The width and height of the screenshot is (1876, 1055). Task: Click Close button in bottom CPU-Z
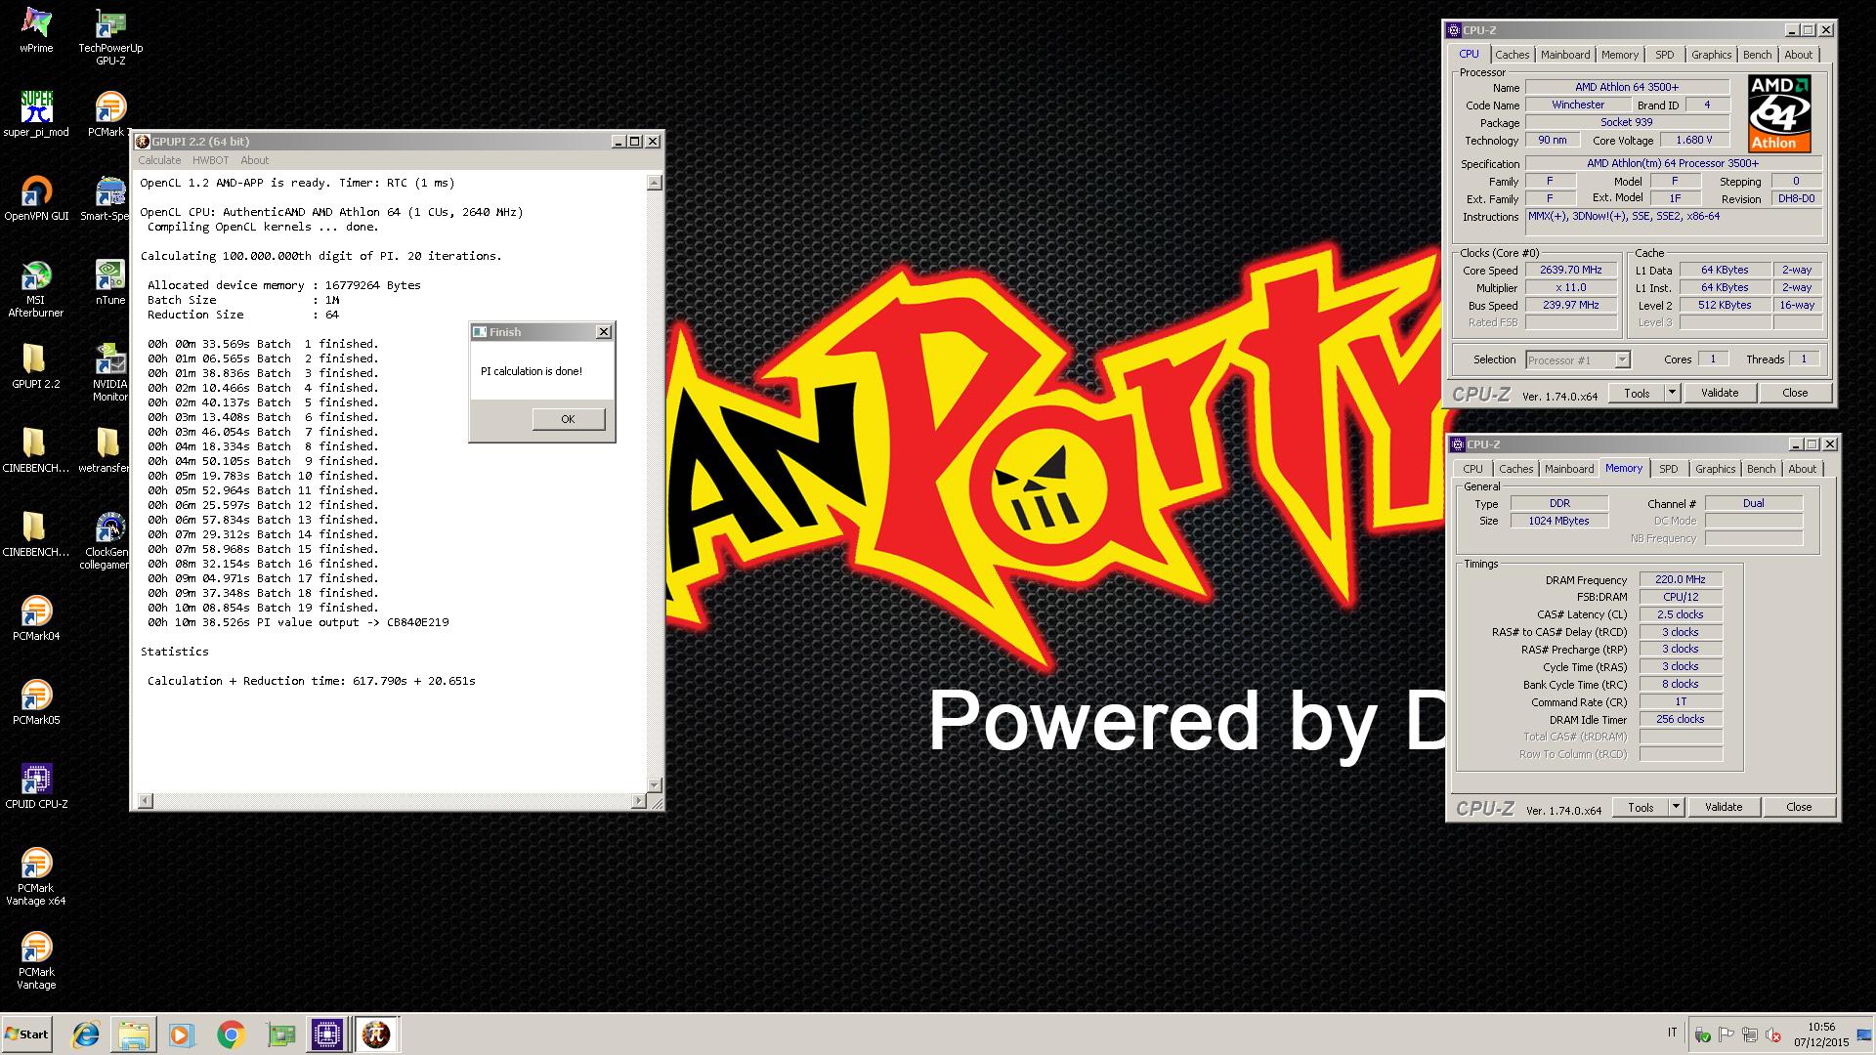coord(1799,807)
